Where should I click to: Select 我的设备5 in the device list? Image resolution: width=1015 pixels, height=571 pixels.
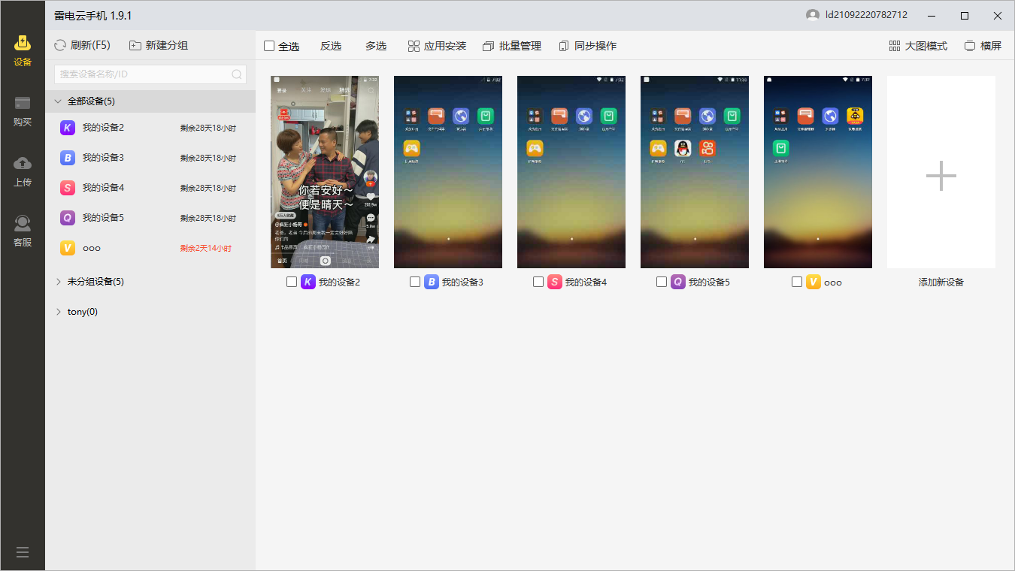tap(150, 218)
